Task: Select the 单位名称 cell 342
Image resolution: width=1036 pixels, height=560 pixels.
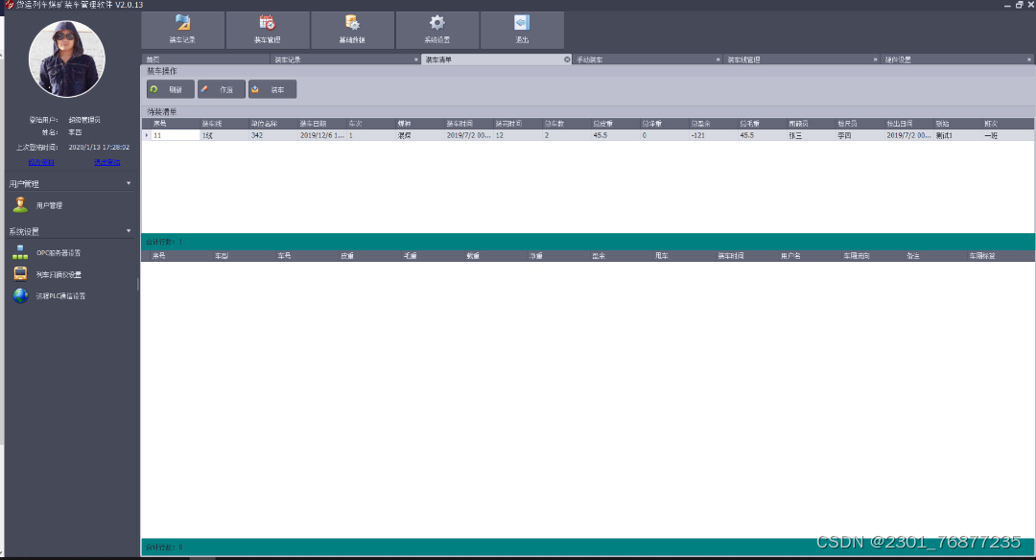Action: coord(272,135)
